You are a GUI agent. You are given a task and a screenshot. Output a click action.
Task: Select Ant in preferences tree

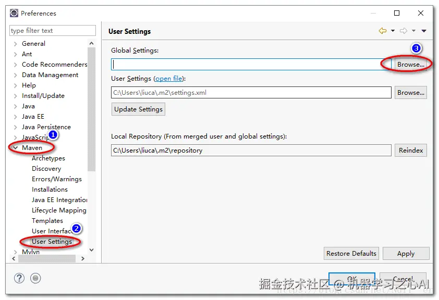pyautogui.click(x=27, y=54)
